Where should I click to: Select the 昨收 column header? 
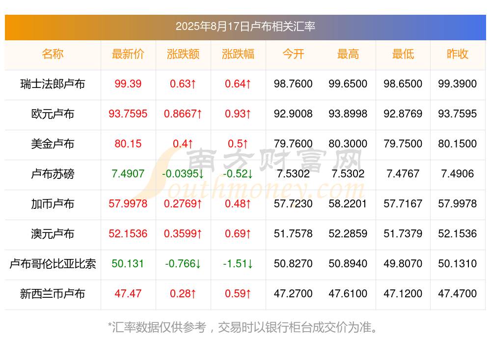click(458, 54)
